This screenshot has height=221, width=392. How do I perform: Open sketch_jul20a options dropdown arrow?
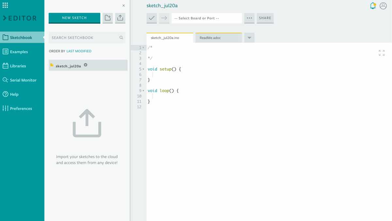coord(86,65)
